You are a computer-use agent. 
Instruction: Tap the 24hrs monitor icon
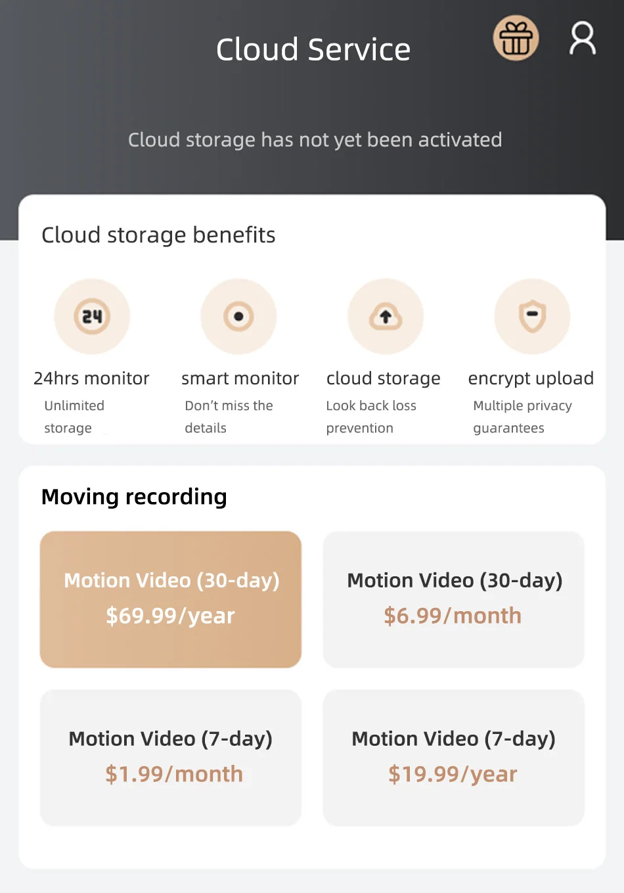click(x=92, y=317)
